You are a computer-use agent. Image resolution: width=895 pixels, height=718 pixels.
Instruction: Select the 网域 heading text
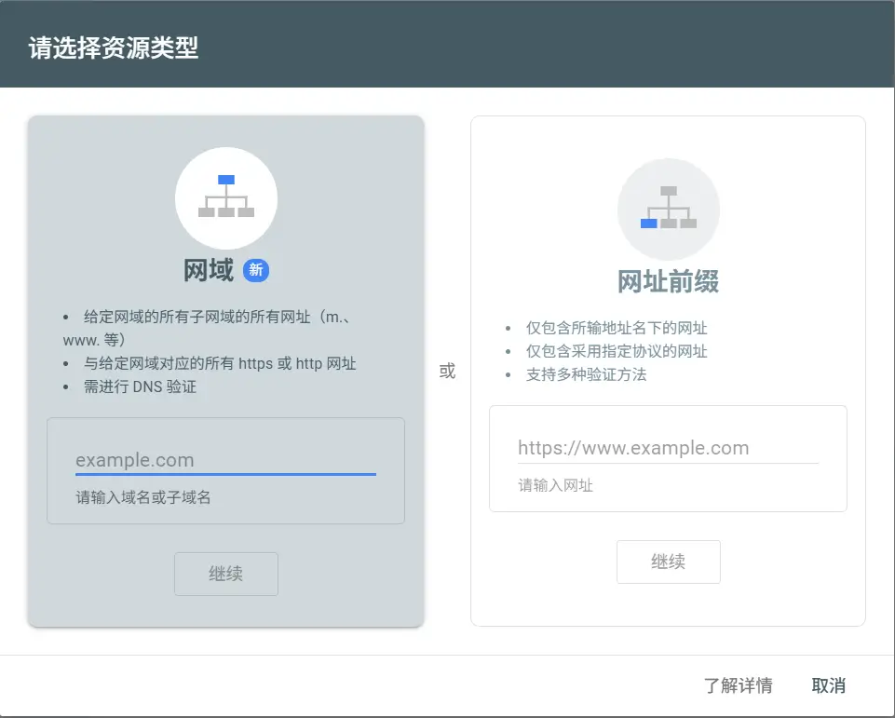point(209,270)
